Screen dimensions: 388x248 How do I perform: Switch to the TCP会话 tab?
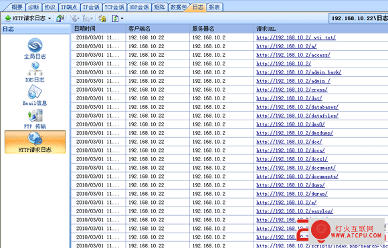click(114, 7)
